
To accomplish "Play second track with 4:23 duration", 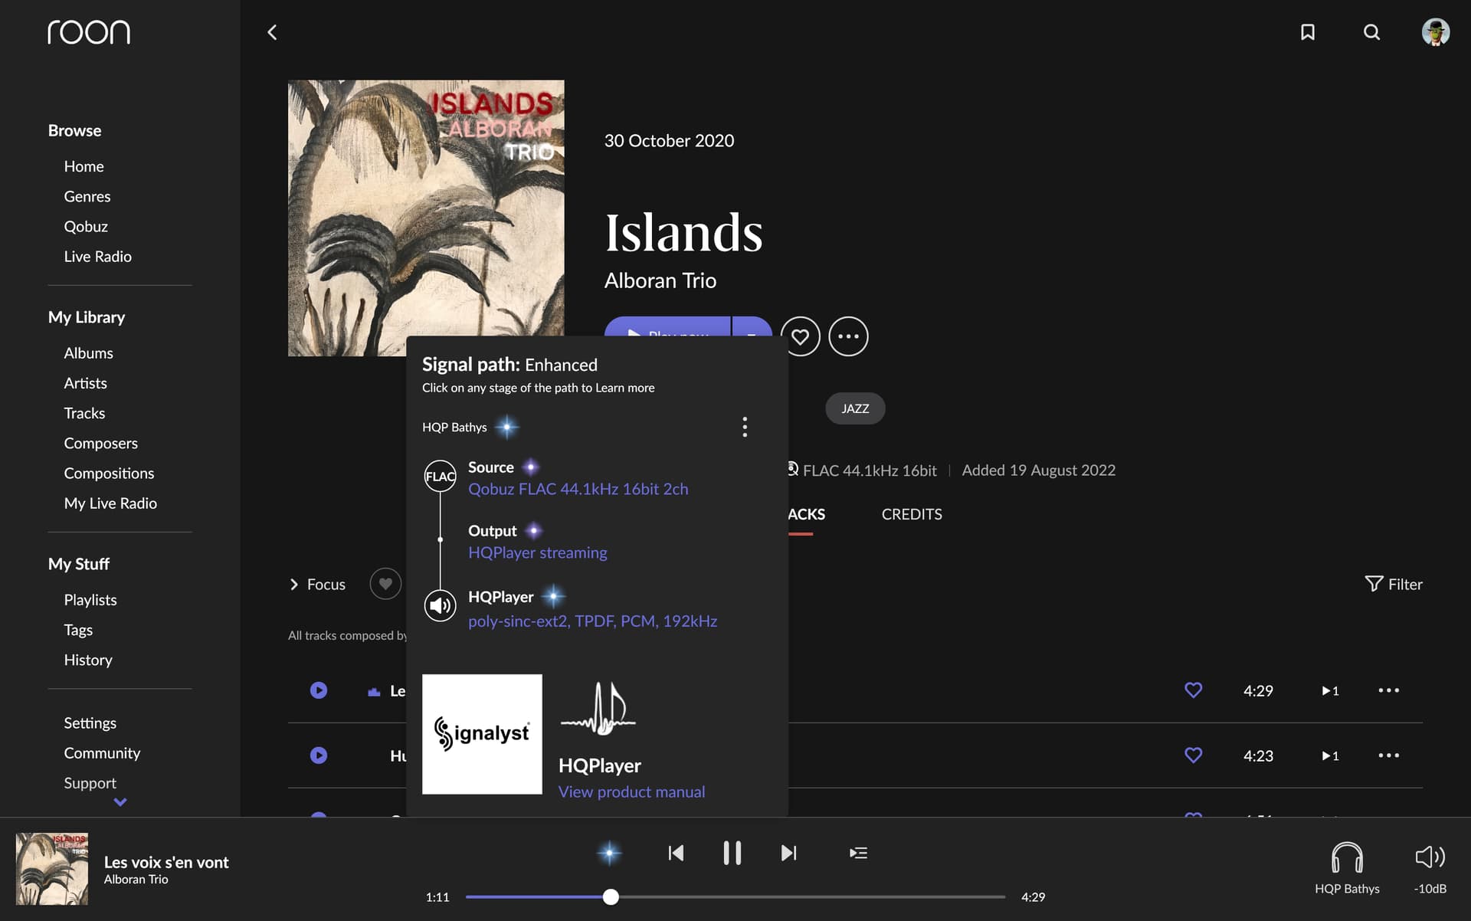I will click(319, 755).
